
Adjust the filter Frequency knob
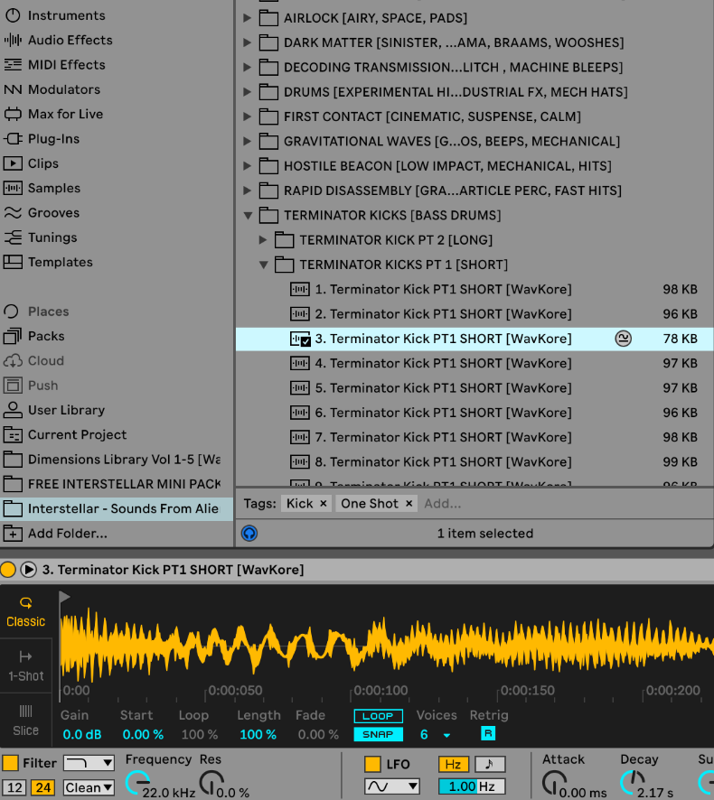136,782
